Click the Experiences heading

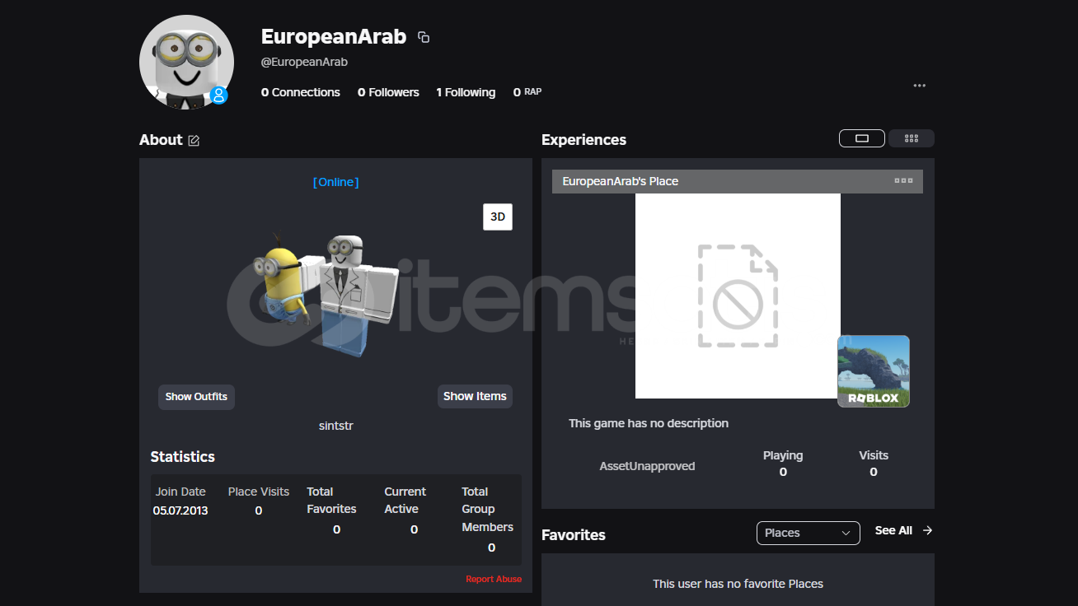pos(584,140)
